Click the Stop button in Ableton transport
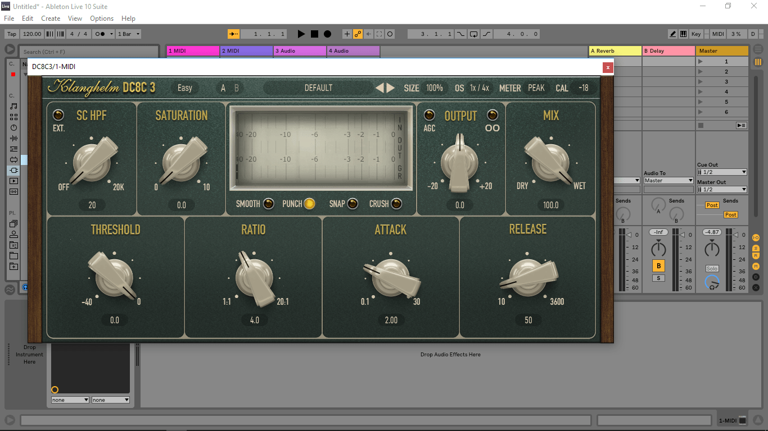The image size is (768, 431). [x=314, y=34]
